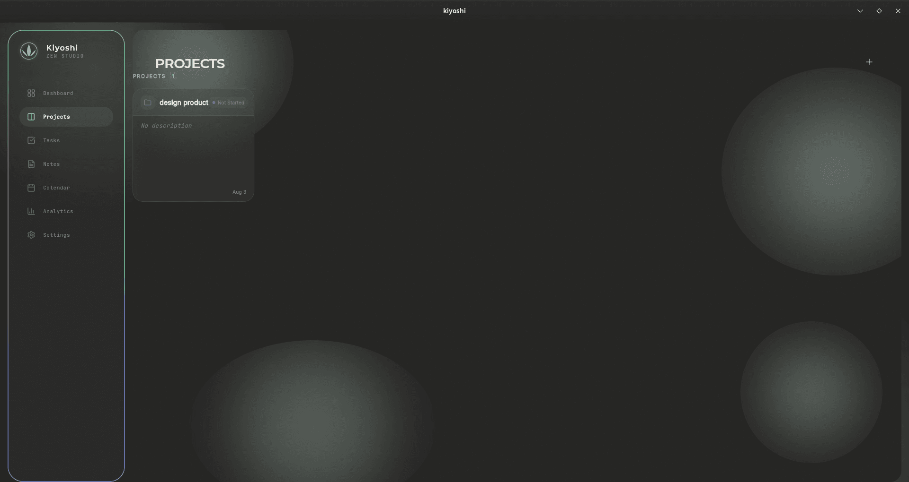Open the Dashboard menu item
Image resolution: width=909 pixels, height=482 pixels.
coord(66,93)
